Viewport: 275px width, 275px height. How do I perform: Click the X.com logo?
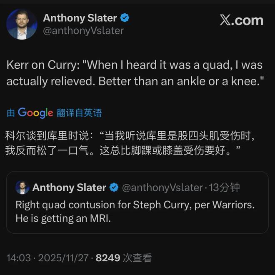click(x=241, y=20)
